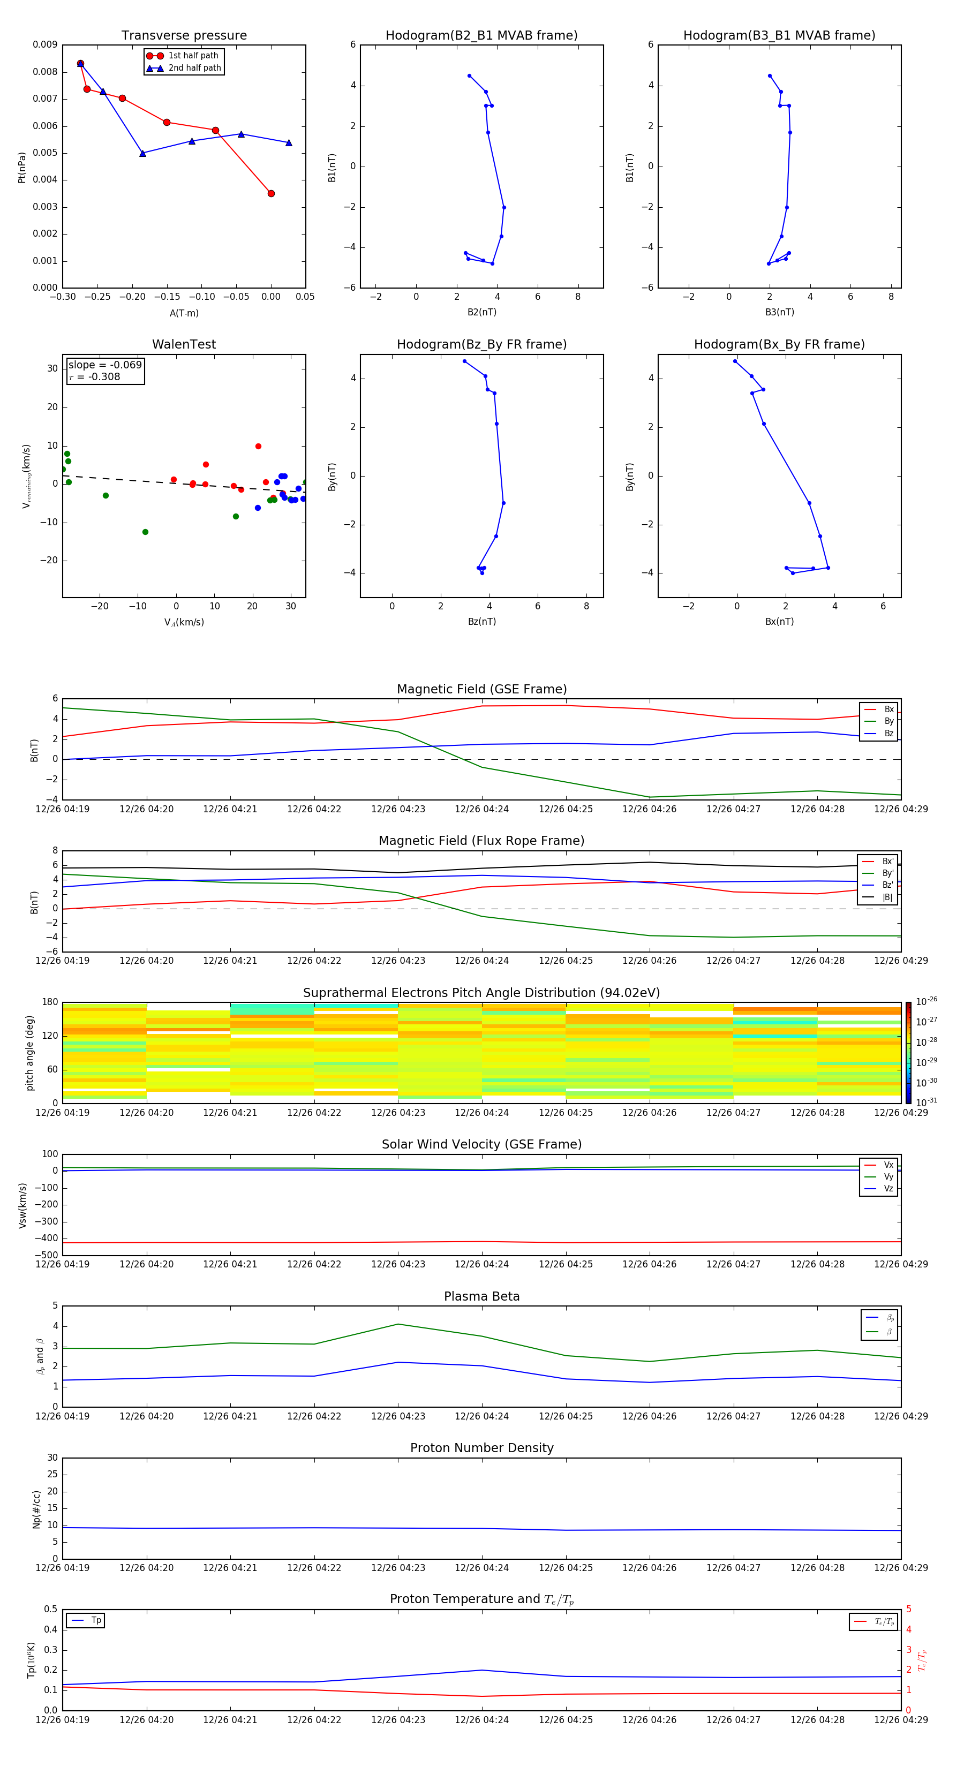Viewport: 964px width, 1767px height.
Task: Click the 'Magnetic Field (Flux Rope Frame)' title
Action: pyautogui.click(x=481, y=841)
